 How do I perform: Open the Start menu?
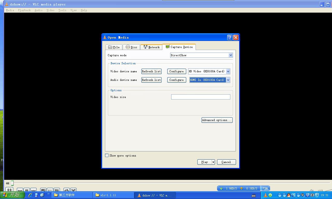(12, 195)
